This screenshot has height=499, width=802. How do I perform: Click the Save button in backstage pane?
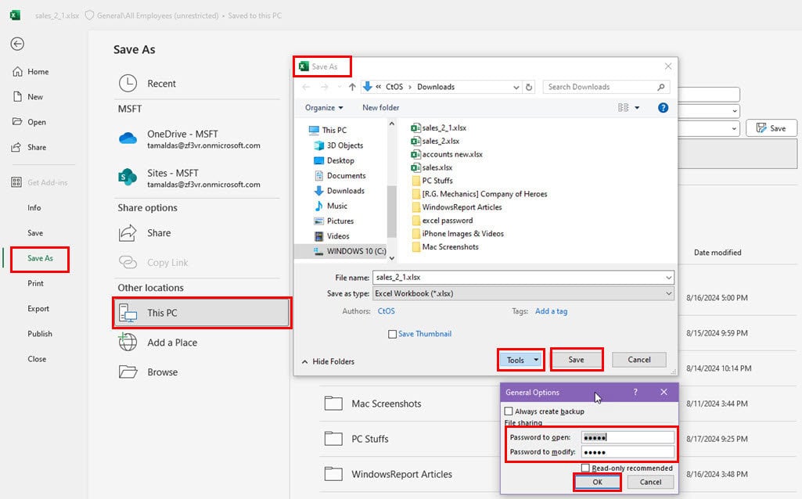[771, 128]
